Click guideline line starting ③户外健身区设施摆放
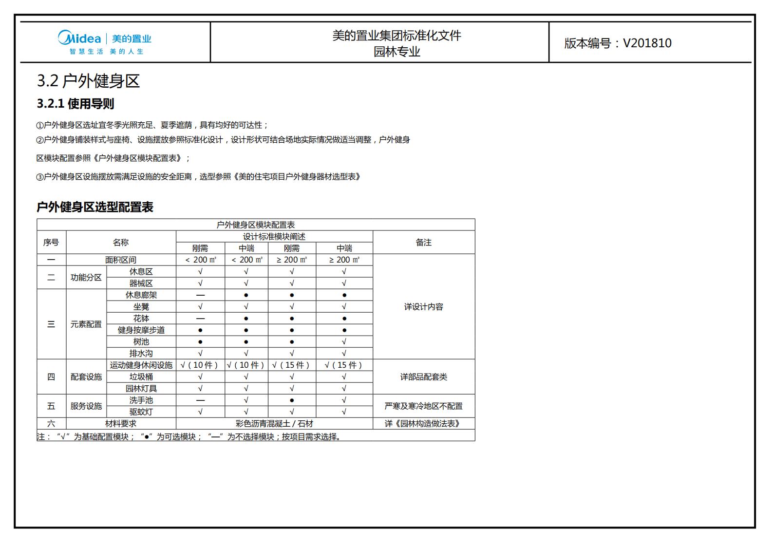 click(x=199, y=177)
